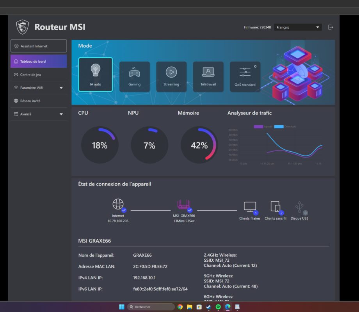359x312 pixels.
Task: Click the Windows taskbar Rechercher search box
Action: 151,307
